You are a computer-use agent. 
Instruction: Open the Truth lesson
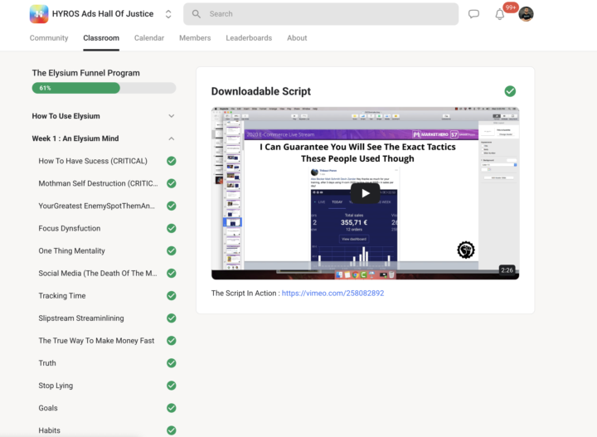pyautogui.click(x=47, y=363)
